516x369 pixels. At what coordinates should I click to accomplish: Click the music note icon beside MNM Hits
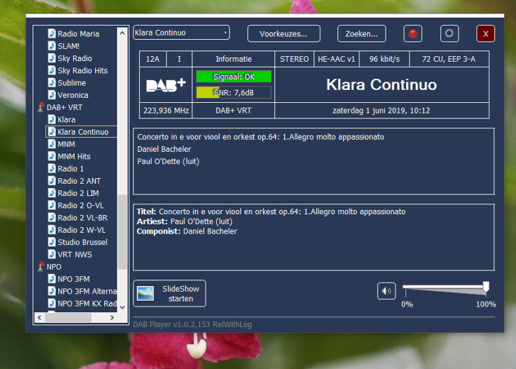pos(52,156)
